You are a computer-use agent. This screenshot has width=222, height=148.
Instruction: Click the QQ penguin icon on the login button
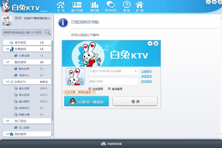tap(72, 101)
